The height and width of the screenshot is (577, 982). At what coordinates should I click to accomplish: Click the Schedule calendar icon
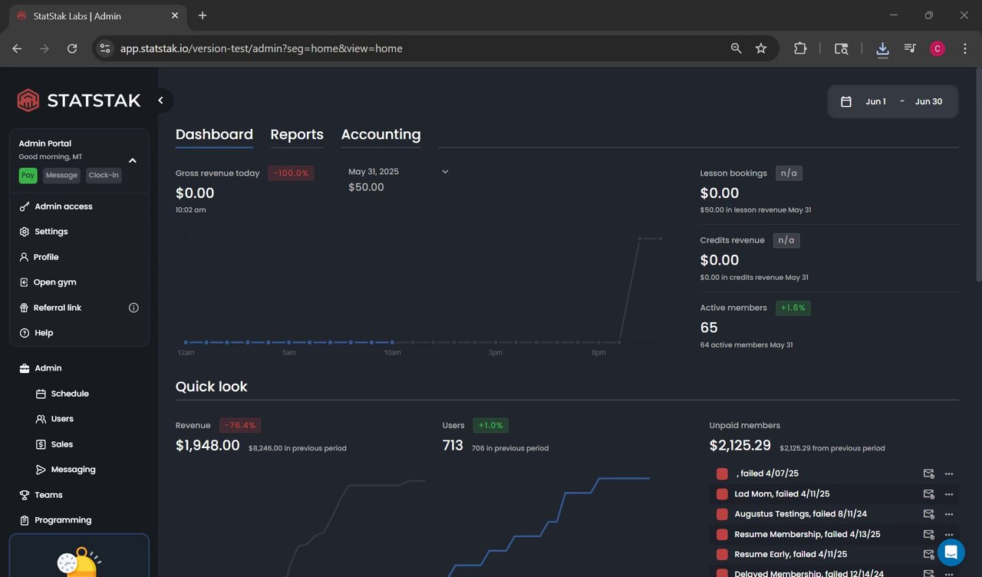tap(41, 394)
